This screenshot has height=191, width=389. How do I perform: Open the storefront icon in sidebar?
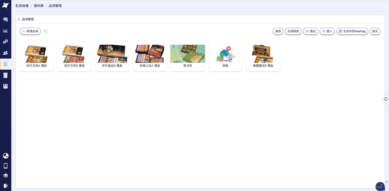(5, 86)
